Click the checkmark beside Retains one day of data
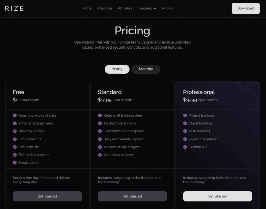Viewport: 266px width, 209px height. point(15,115)
